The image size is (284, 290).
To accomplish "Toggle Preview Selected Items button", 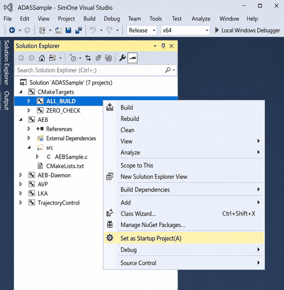I will (x=132, y=58).
